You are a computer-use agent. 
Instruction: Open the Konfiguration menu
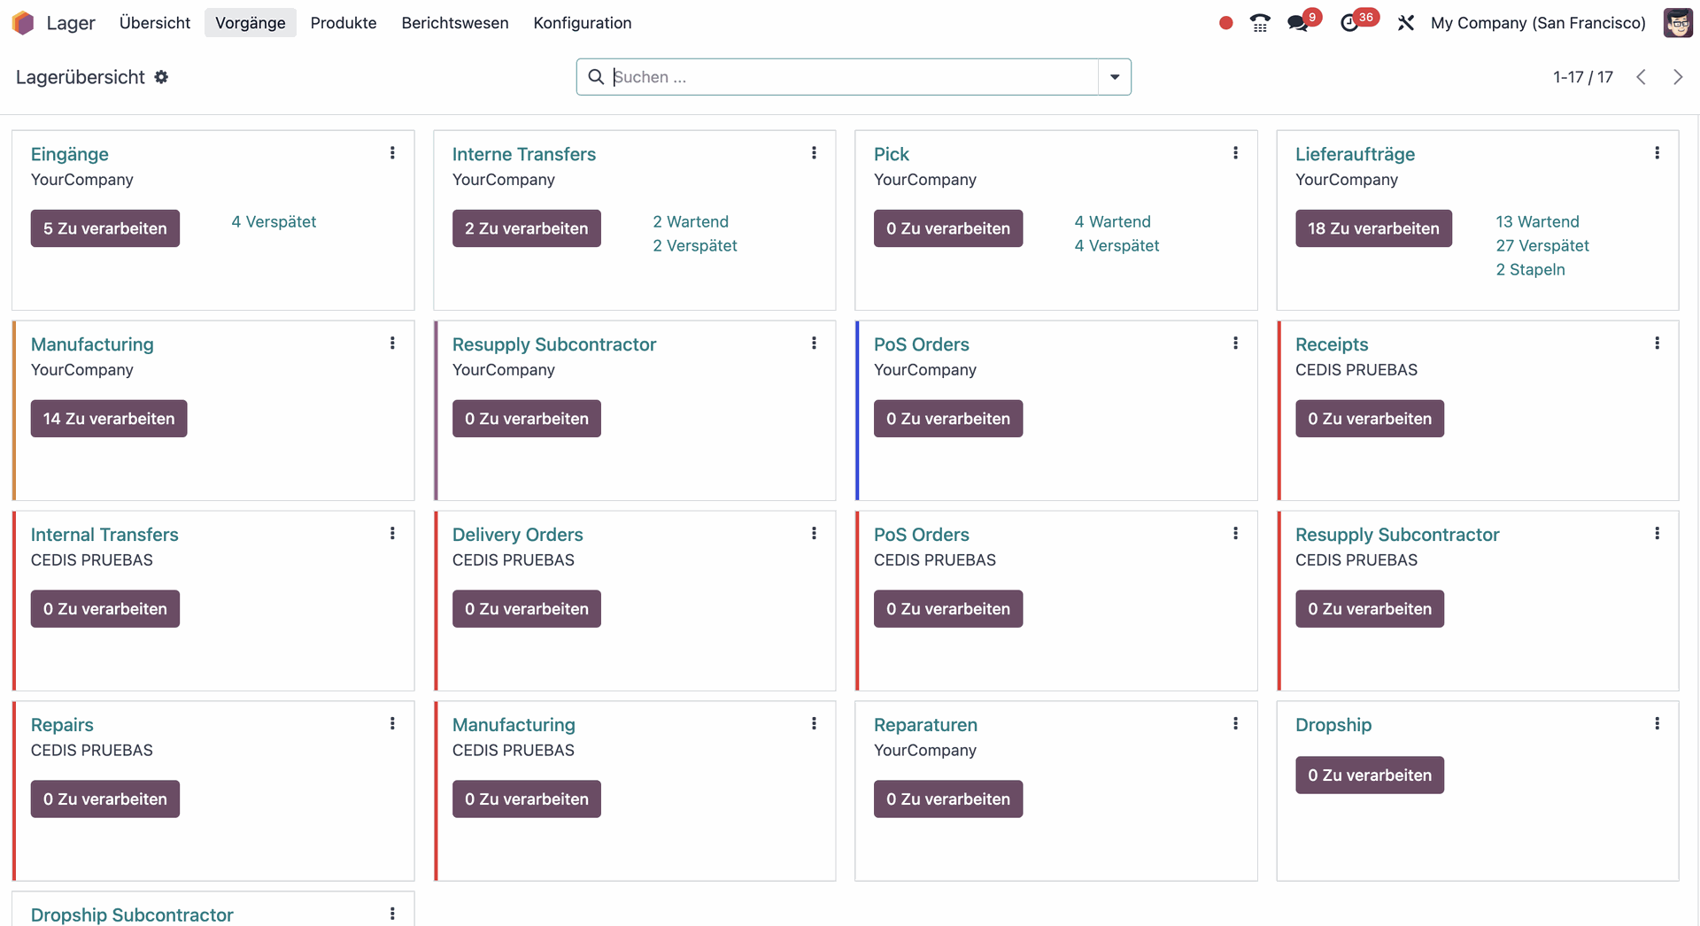[x=582, y=23]
